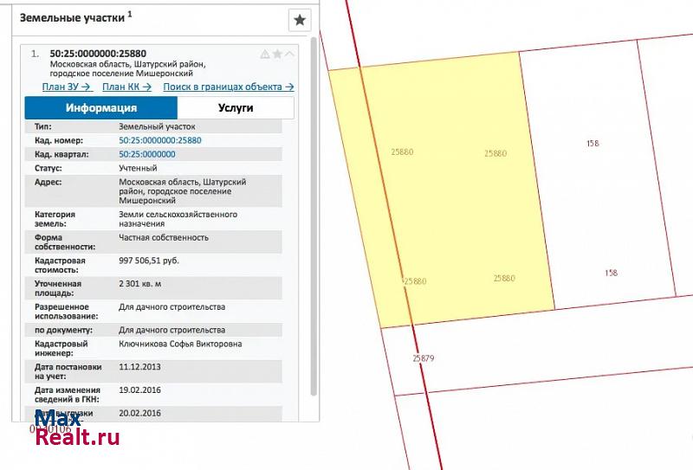Click Поиск в границах объекта link
This screenshot has width=693, height=470.
[228, 87]
